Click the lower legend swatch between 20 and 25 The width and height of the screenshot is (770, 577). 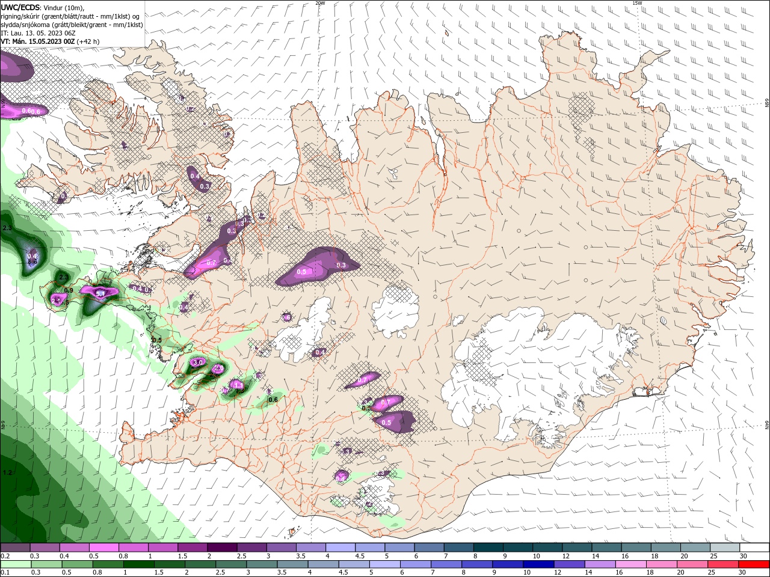pyautogui.click(x=692, y=564)
